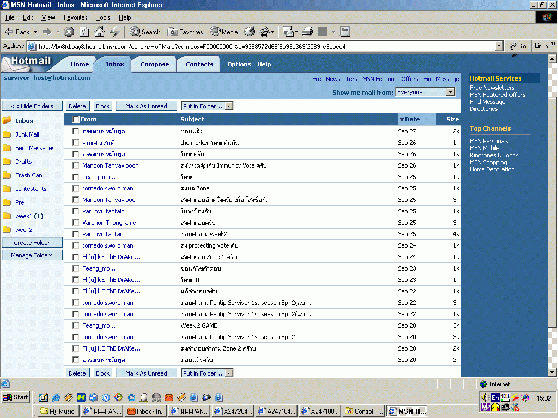Check the box for the 'week2' subject message
The image size is (558, 418).
click(75, 234)
